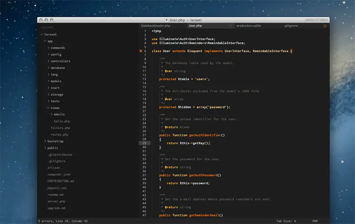Click the opening brace ending line 6

pyautogui.click(x=291, y=51)
